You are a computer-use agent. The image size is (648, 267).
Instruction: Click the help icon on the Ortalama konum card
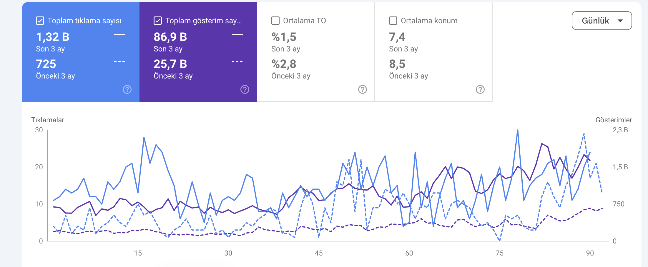point(480,89)
